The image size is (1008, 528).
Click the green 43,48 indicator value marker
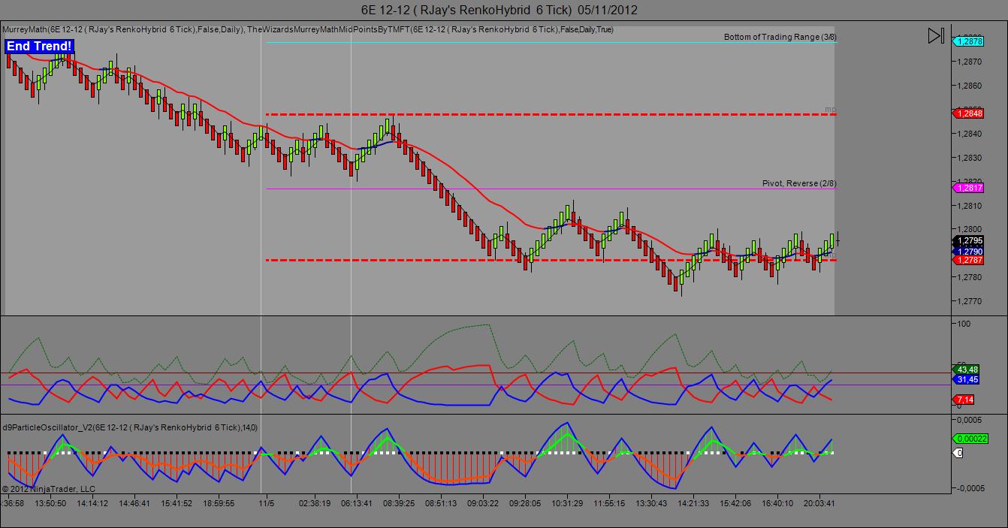[967, 370]
